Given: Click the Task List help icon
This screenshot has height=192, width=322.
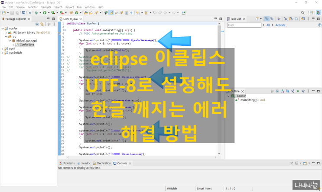Looking at the screenshot, I should 319,25.
